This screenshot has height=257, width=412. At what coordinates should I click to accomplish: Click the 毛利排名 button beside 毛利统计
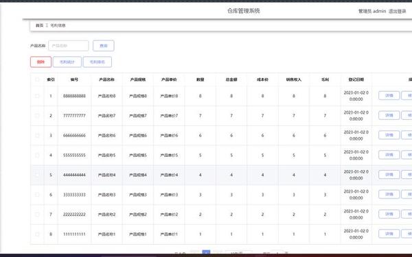tap(98, 62)
